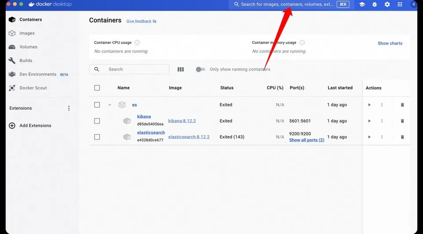The height and width of the screenshot is (234, 423).
Task: Click the 5601:5601 port text
Action: click(300, 121)
